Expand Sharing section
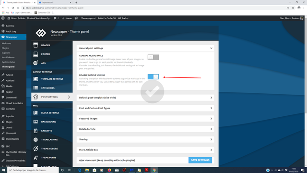Viewport: 307px width, 173px height. click(145, 139)
